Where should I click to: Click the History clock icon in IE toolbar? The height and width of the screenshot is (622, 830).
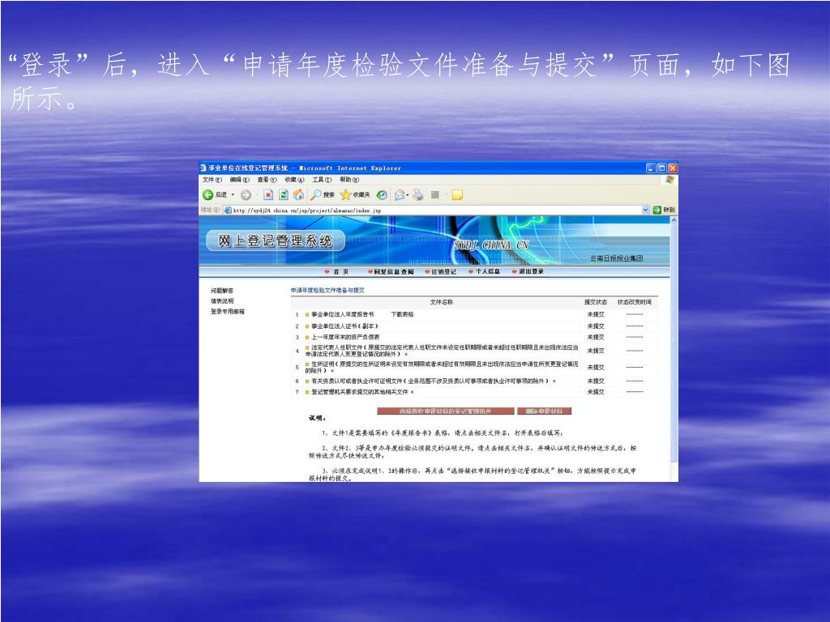pyautogui.click(x=382, y=195)
